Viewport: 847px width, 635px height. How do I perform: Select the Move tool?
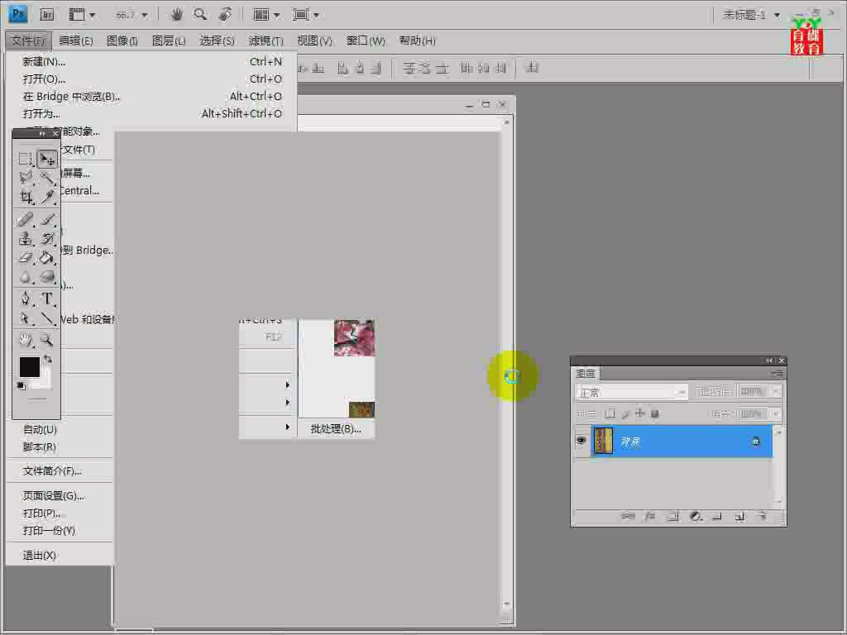pos(47,160)
